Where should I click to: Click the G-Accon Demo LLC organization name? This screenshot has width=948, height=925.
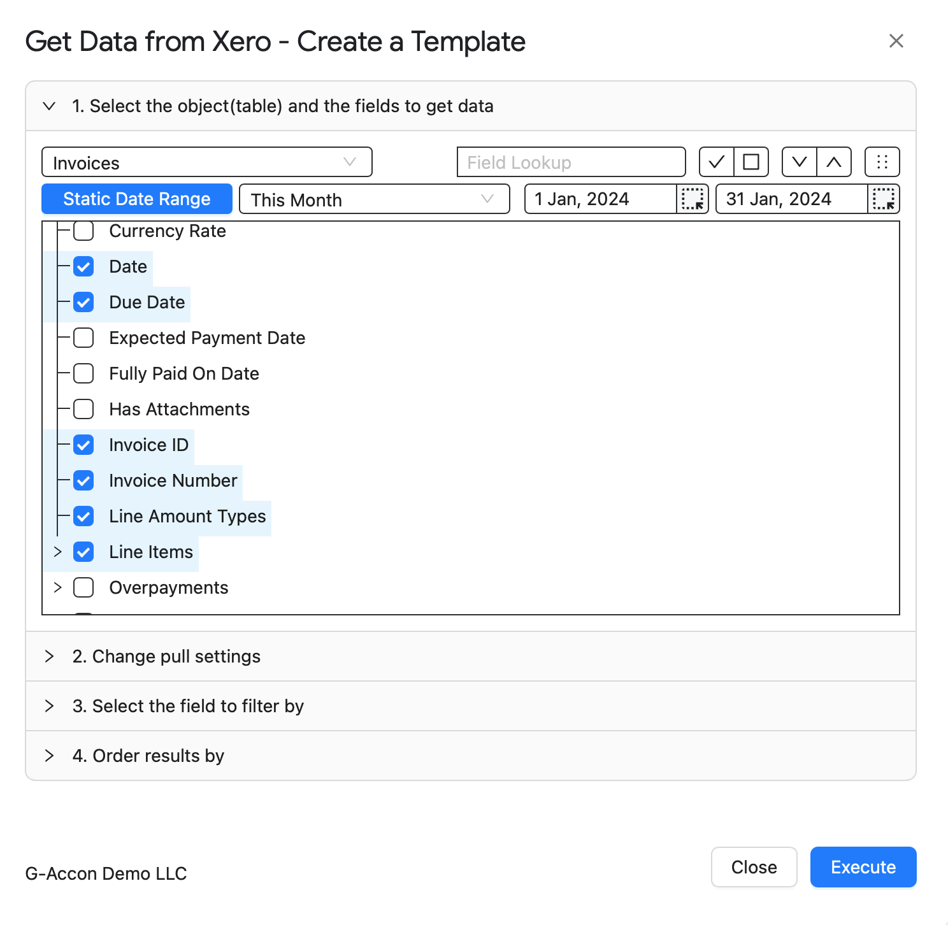[106, 873]
